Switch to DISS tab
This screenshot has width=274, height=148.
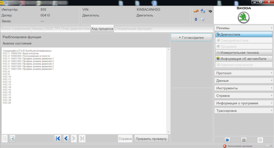(49, 29)
